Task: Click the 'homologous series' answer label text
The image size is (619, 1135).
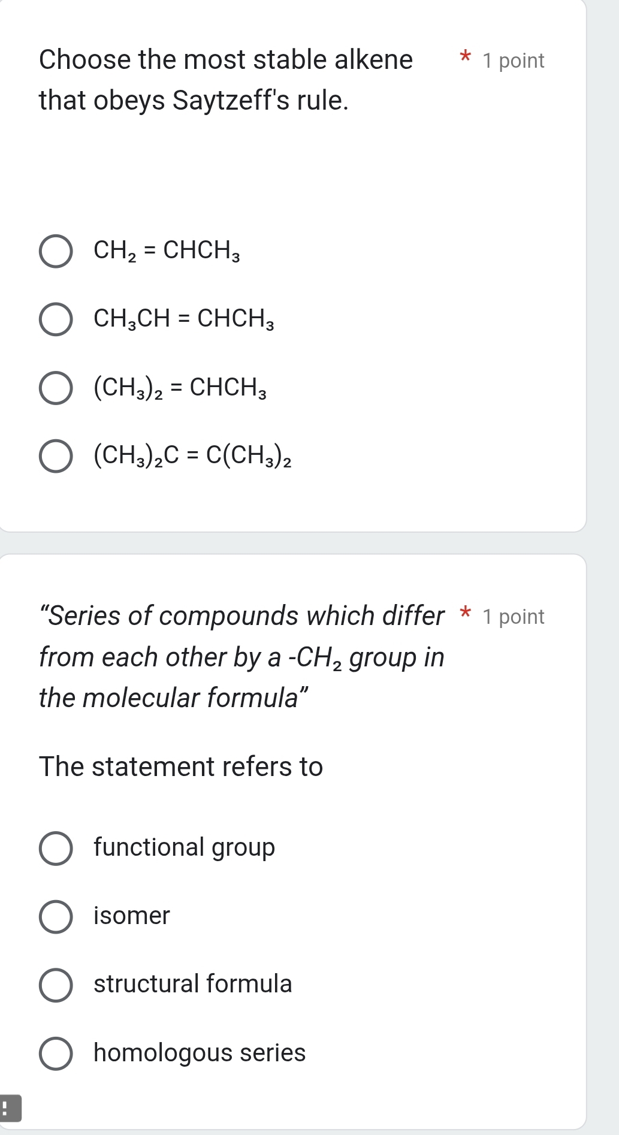Action: [x=200, y=1053]
